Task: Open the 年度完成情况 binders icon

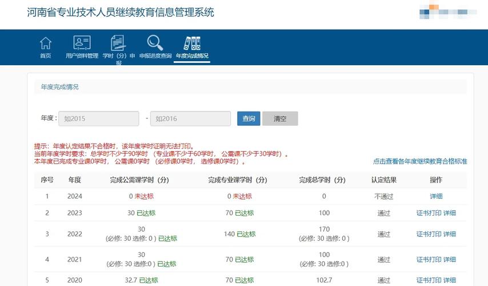Action: click(192, 43)
